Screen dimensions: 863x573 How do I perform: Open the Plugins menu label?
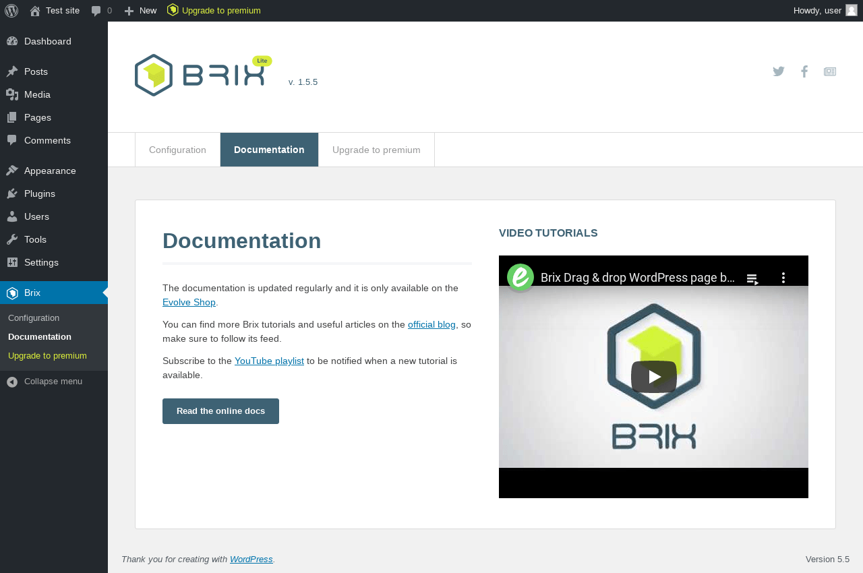pyautogui.click(x=40, y=193)
